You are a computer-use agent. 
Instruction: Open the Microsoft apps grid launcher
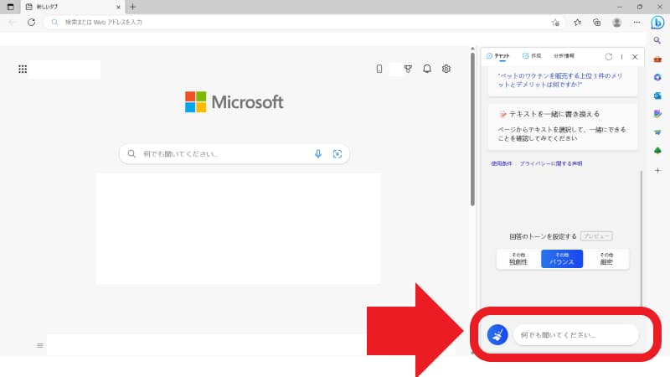23,69
